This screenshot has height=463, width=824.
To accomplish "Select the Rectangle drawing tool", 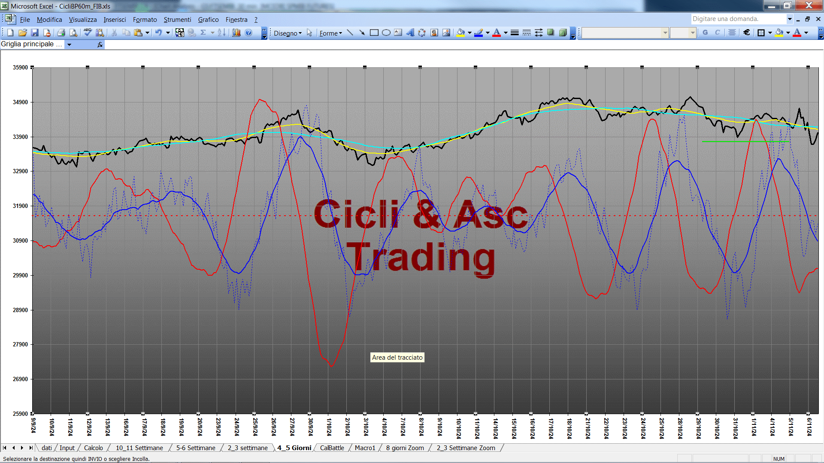I will (x=374, y=33).
